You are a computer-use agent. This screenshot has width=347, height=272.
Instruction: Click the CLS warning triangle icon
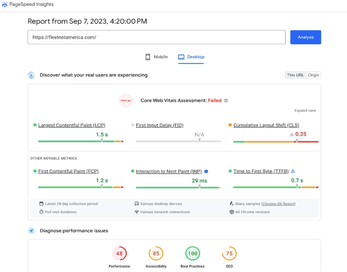tap(292, 135)
